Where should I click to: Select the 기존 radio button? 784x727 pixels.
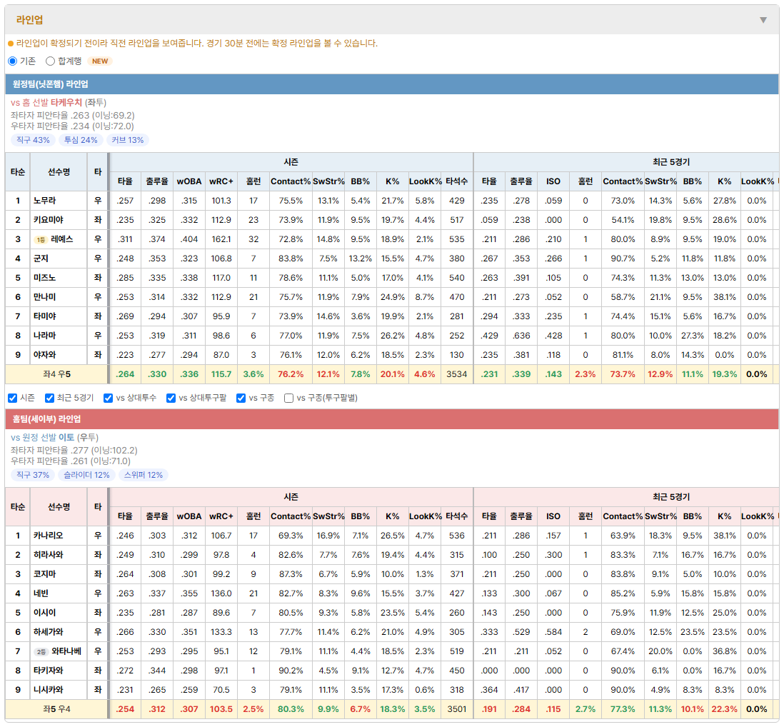point(13,61)
